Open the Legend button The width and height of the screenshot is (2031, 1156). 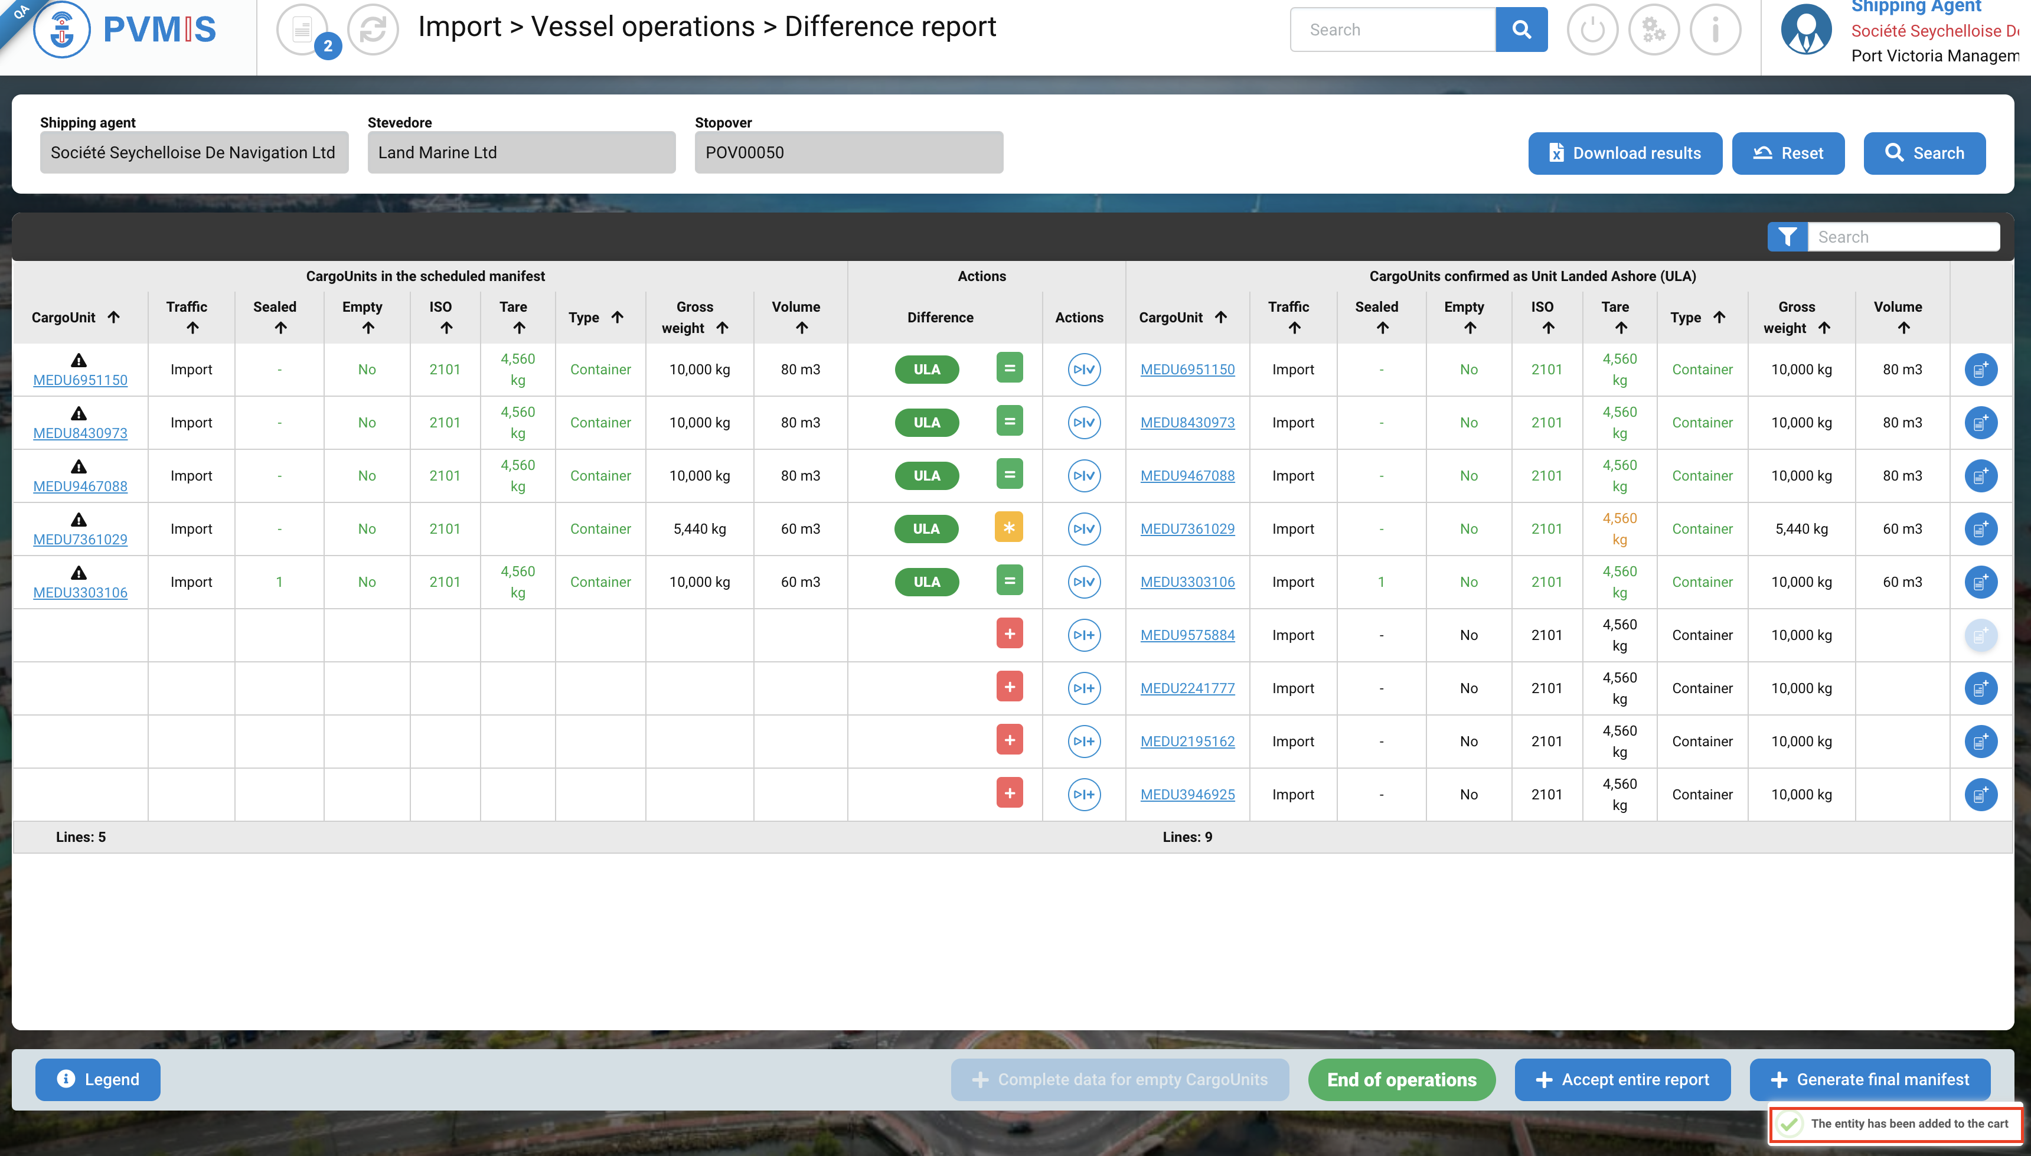click(97, 1080)
